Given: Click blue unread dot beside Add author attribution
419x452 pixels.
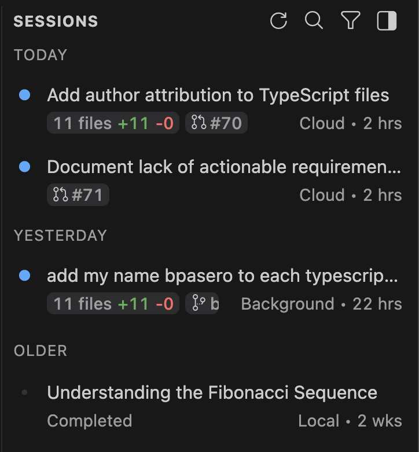Looking at the screenshot, I should (25, 95).
